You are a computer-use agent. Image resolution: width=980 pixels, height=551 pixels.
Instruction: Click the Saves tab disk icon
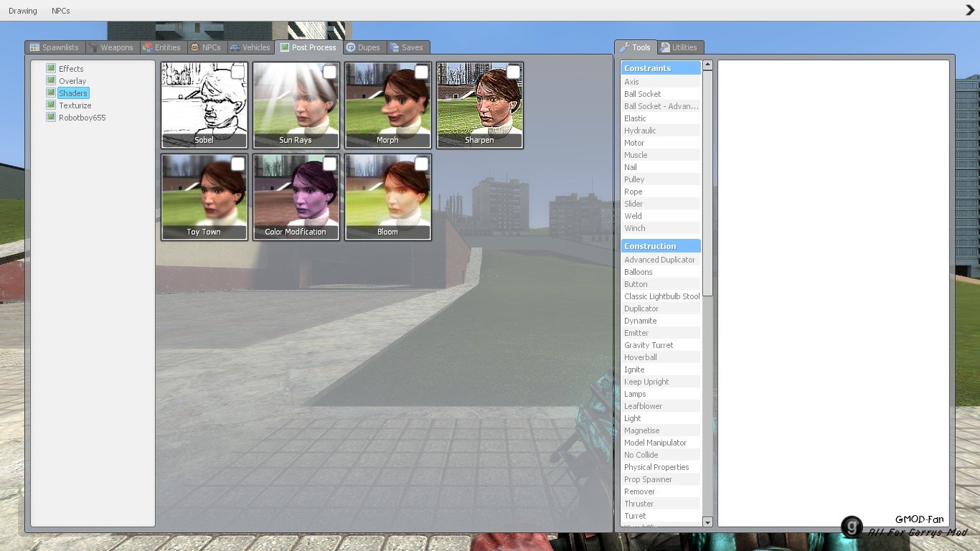coord(394,47)
